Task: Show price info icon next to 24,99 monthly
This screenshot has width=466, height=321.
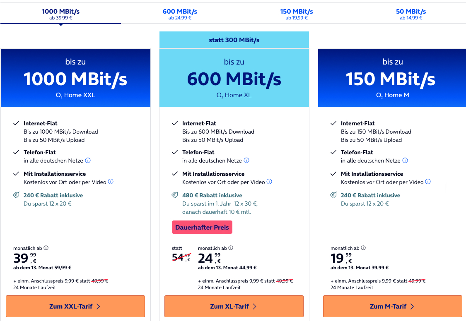Action: click(231, 248)
